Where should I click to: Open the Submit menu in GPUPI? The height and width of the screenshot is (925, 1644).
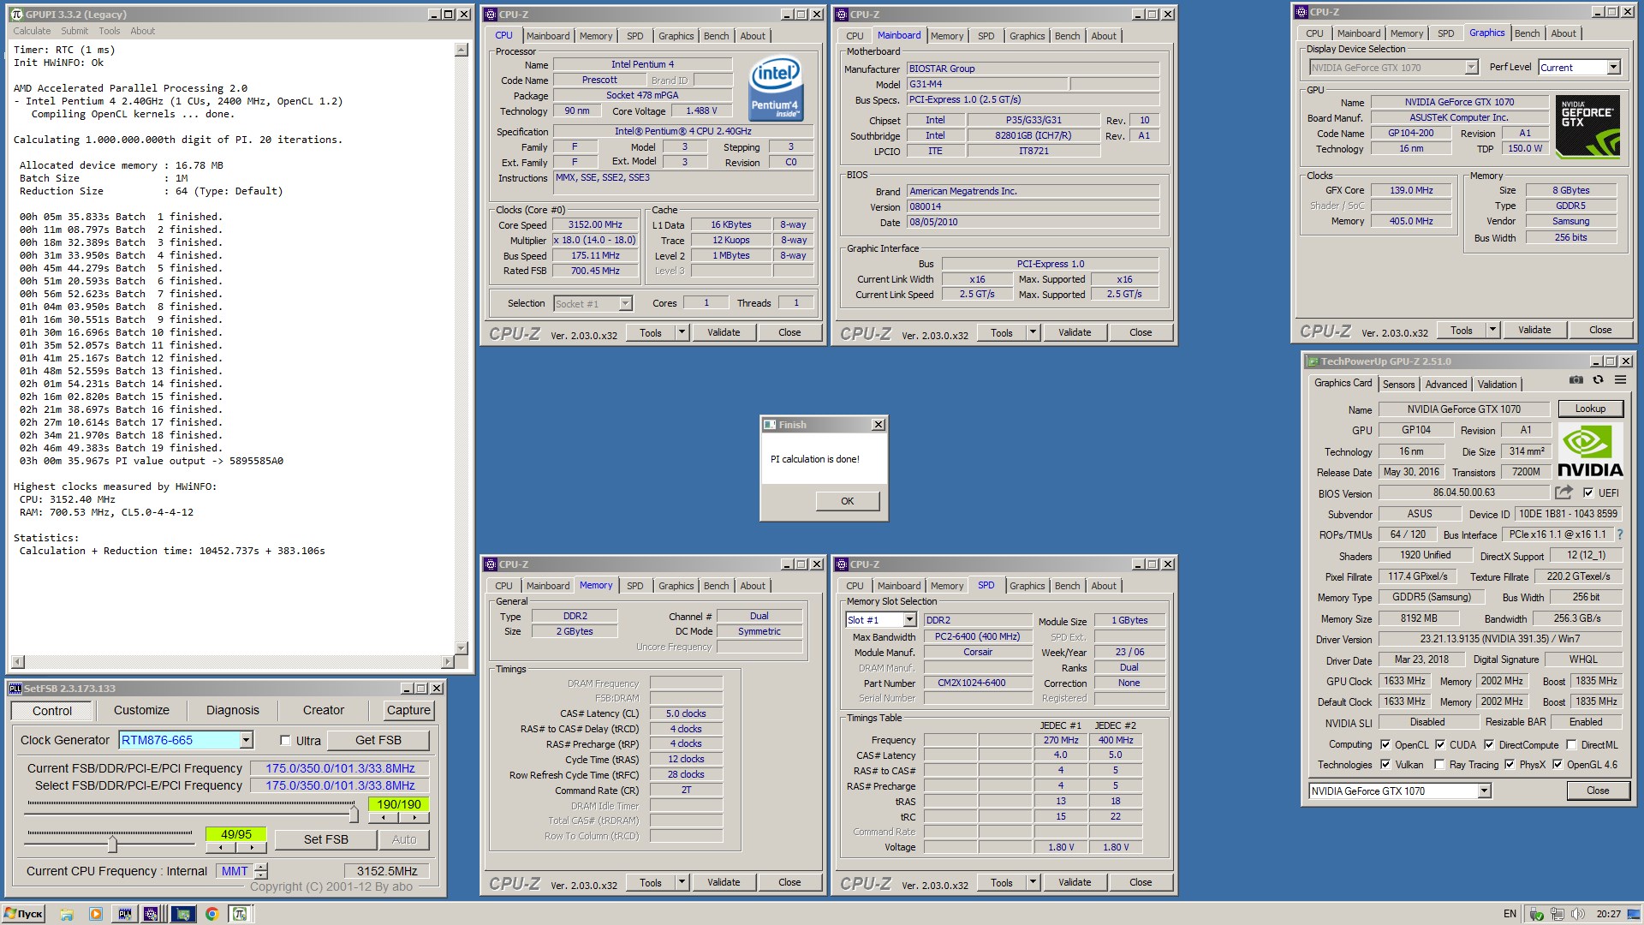pos(74,31)
